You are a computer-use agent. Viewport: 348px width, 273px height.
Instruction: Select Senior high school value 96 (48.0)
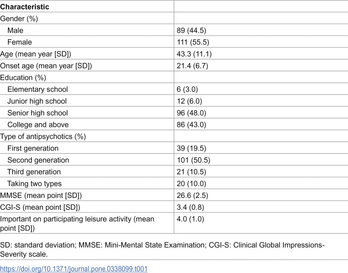point(191,113)
